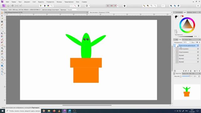Pick the colour eyedropper in Colour panel
201x113 pixels.
point(181,16)
